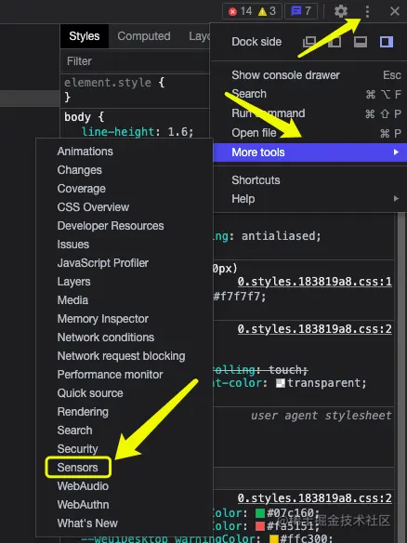Open Rendering from the More tools list

[83, 412]
